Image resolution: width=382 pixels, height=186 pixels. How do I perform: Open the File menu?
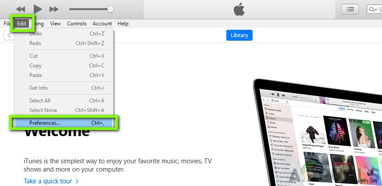(7, 24)
